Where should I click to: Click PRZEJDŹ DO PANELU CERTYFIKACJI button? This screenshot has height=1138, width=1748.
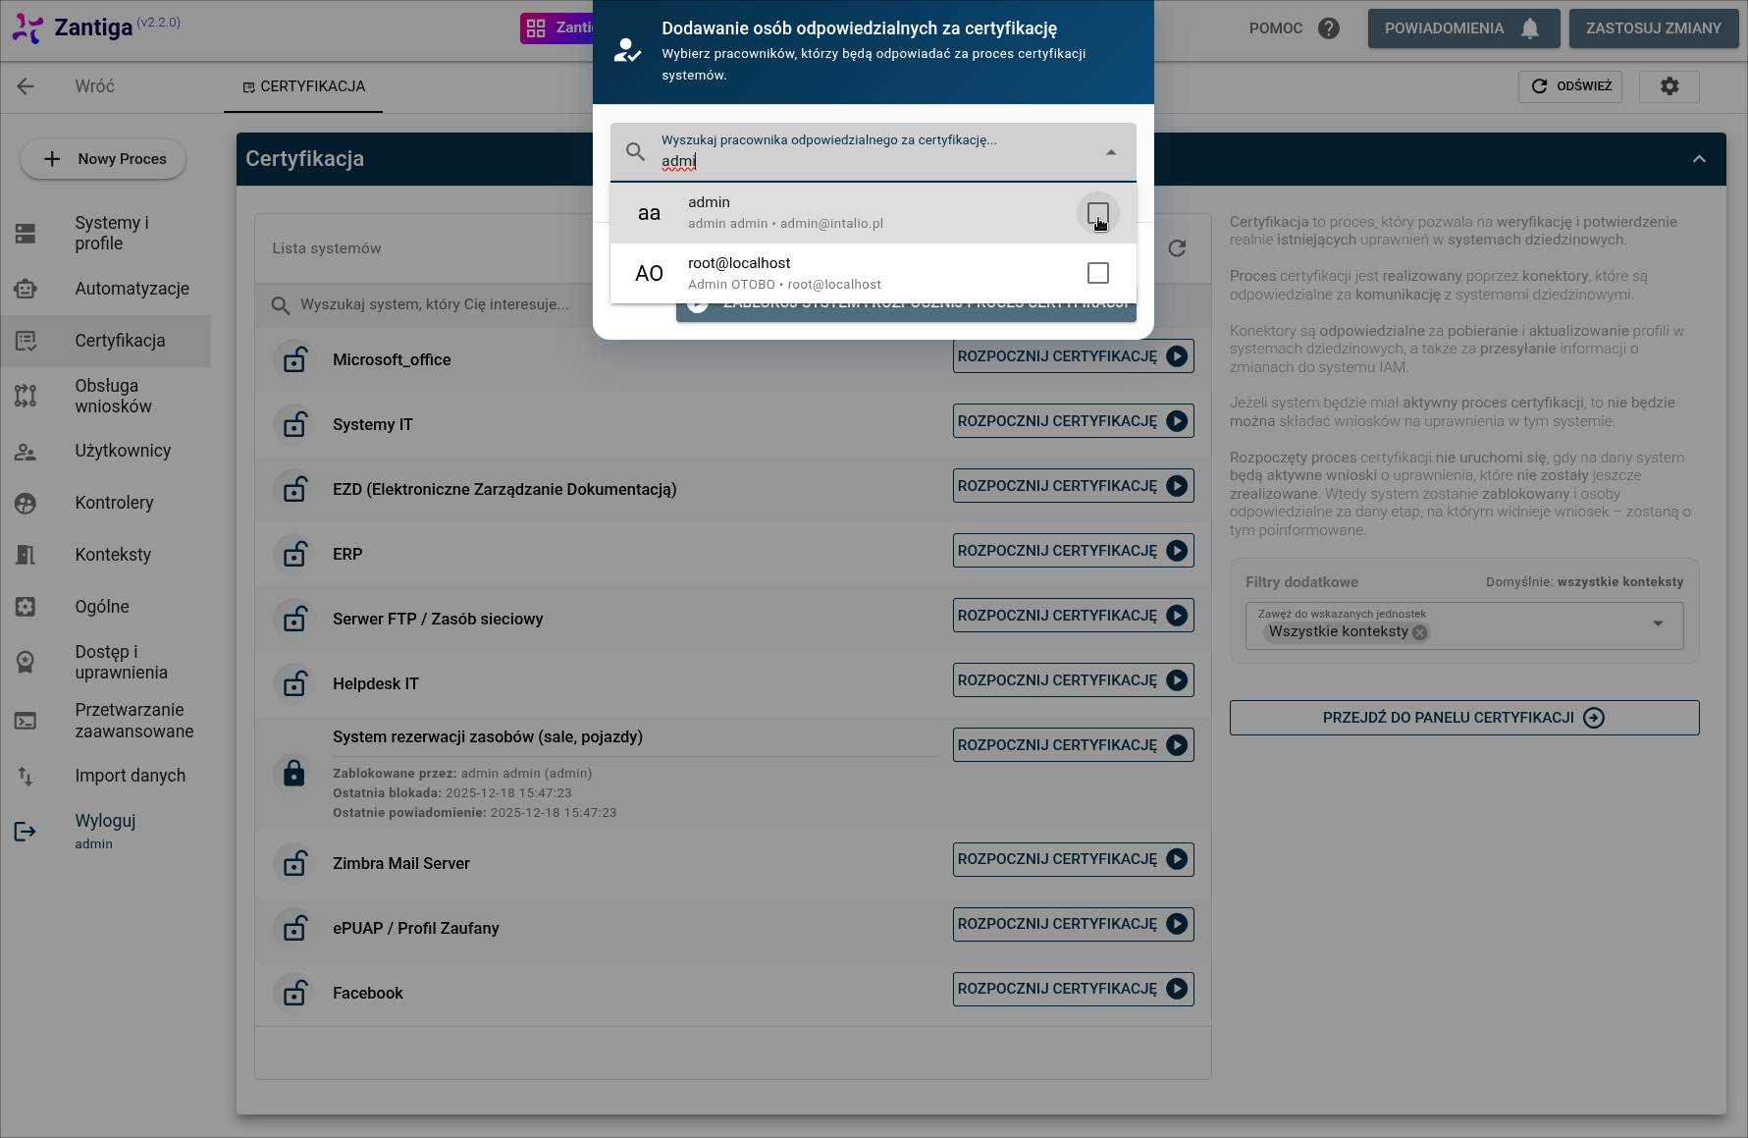click(1463, 718)
